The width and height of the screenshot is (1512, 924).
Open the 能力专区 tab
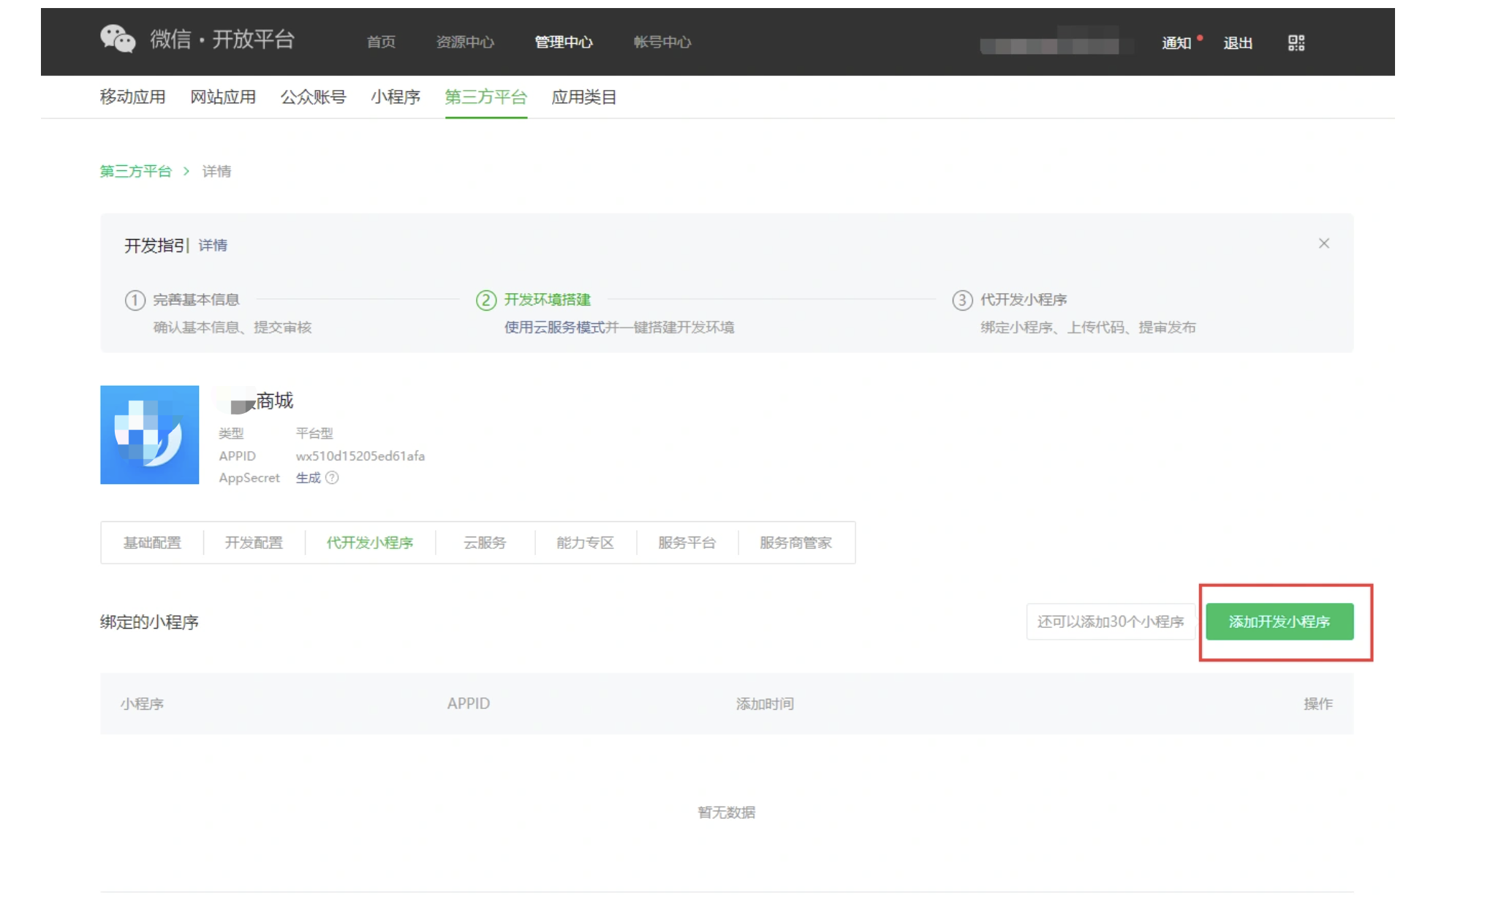click(586, 542)
